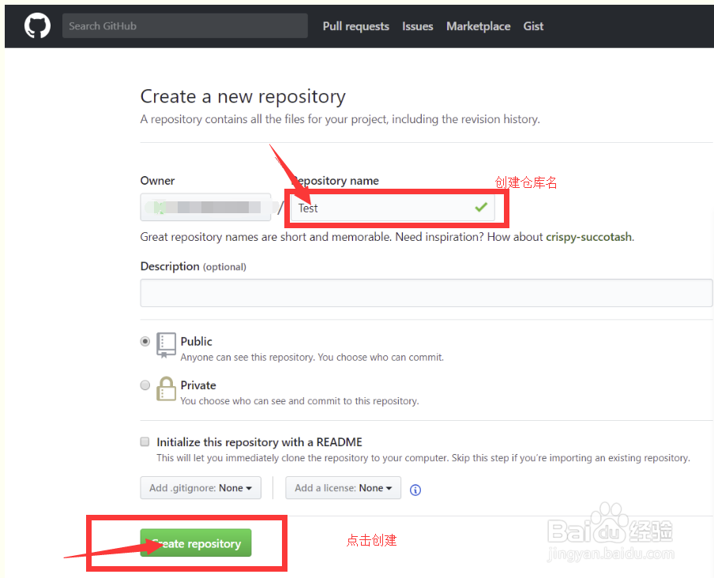The image size is (714, 578).
Task: Click the Initialize this repository README label
Action: [x=260, y=442]
